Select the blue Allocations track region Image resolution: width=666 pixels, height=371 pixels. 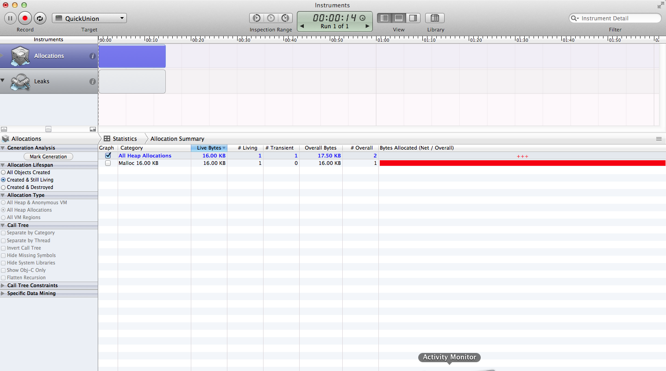(132, 56)
